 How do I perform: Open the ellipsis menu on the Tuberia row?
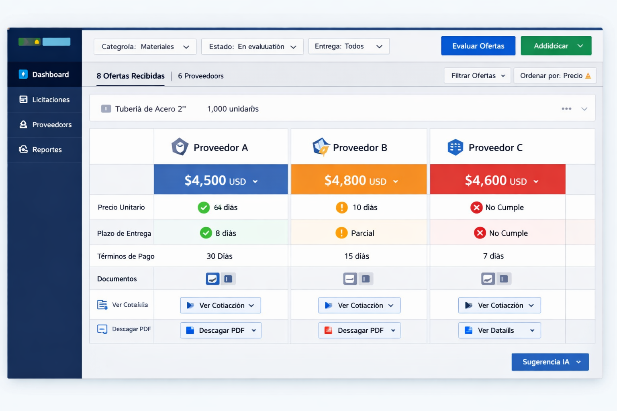pyautogui.click(x=566, y=108)
